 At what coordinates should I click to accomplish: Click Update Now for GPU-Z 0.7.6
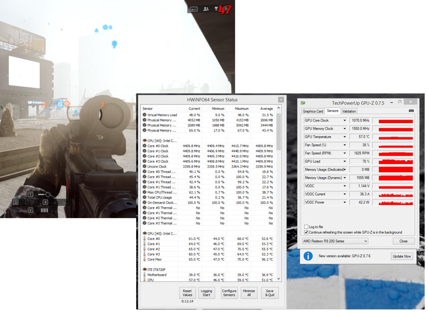point(402,256)
